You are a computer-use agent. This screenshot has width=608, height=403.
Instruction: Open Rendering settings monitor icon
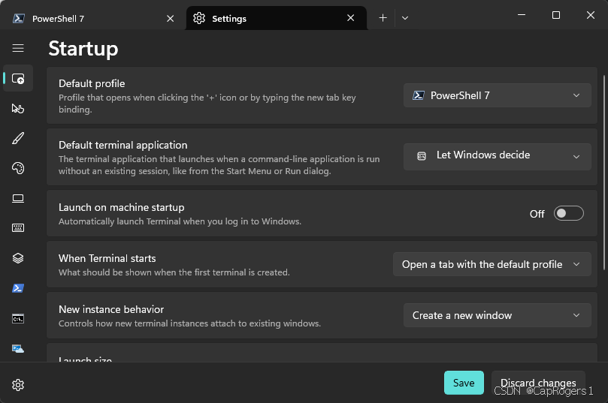pyautogui.click(x=18, y=198)
